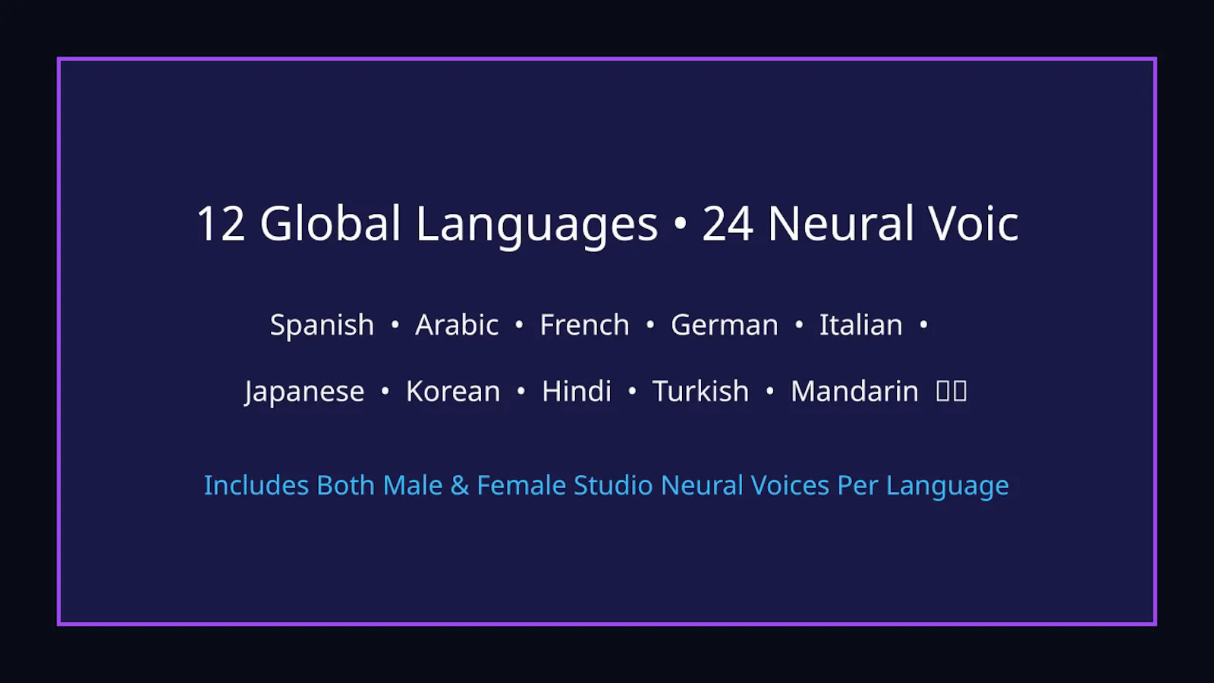This screenshot has height=683, width=1214.
Task: Click the 'Mandarin' language text
Action: tap(854, 392)
